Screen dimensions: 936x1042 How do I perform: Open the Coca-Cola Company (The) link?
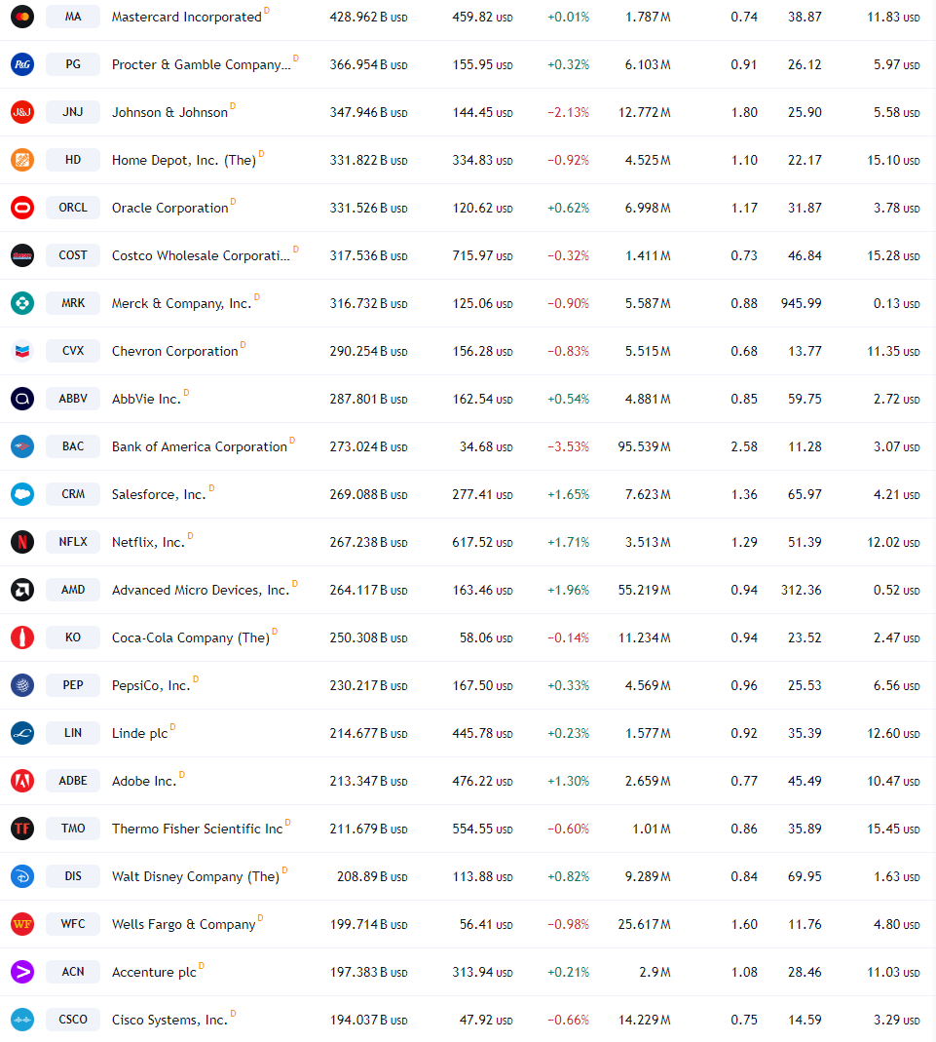pos(191,637)
